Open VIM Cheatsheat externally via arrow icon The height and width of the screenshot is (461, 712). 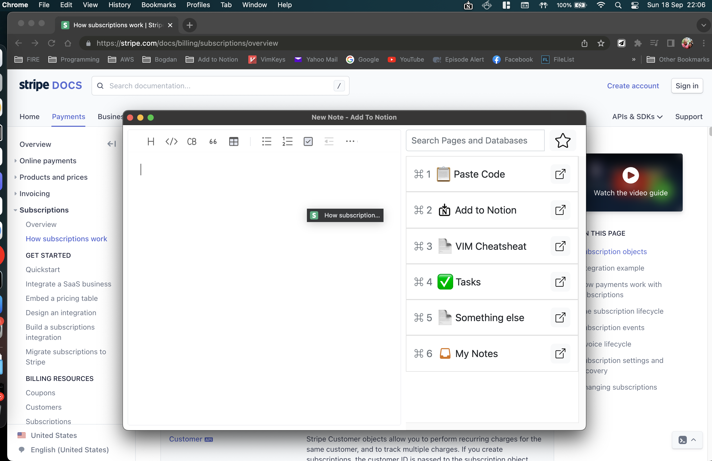(x=560, y=246)
